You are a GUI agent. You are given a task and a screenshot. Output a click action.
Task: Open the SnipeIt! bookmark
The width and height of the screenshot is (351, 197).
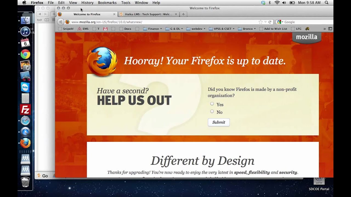point(66,29)
